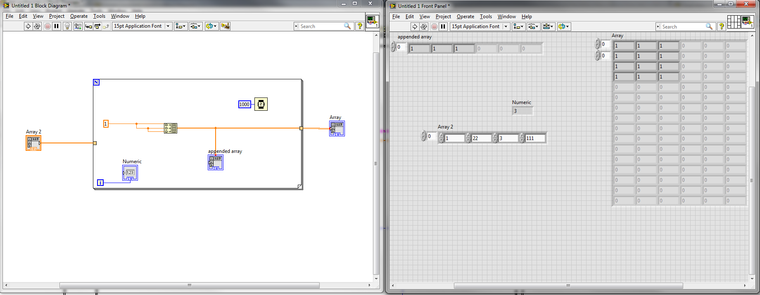
Task: Click stepper of Array 2 element 3
Action: coord(495,138)
